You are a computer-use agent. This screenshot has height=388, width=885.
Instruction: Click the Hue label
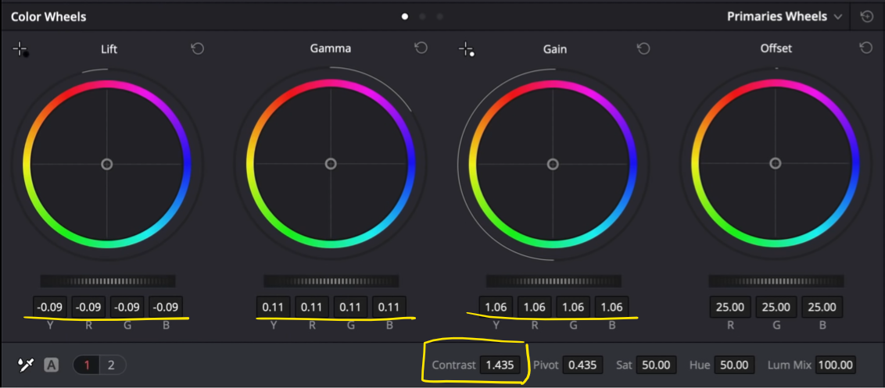[x=699, y=365]
